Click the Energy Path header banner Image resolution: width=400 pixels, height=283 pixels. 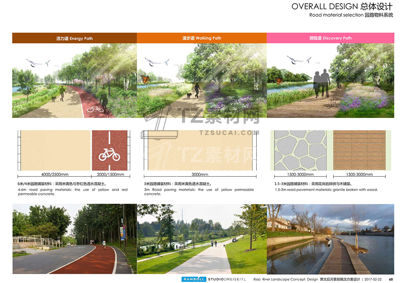click(x=75, y=38)
